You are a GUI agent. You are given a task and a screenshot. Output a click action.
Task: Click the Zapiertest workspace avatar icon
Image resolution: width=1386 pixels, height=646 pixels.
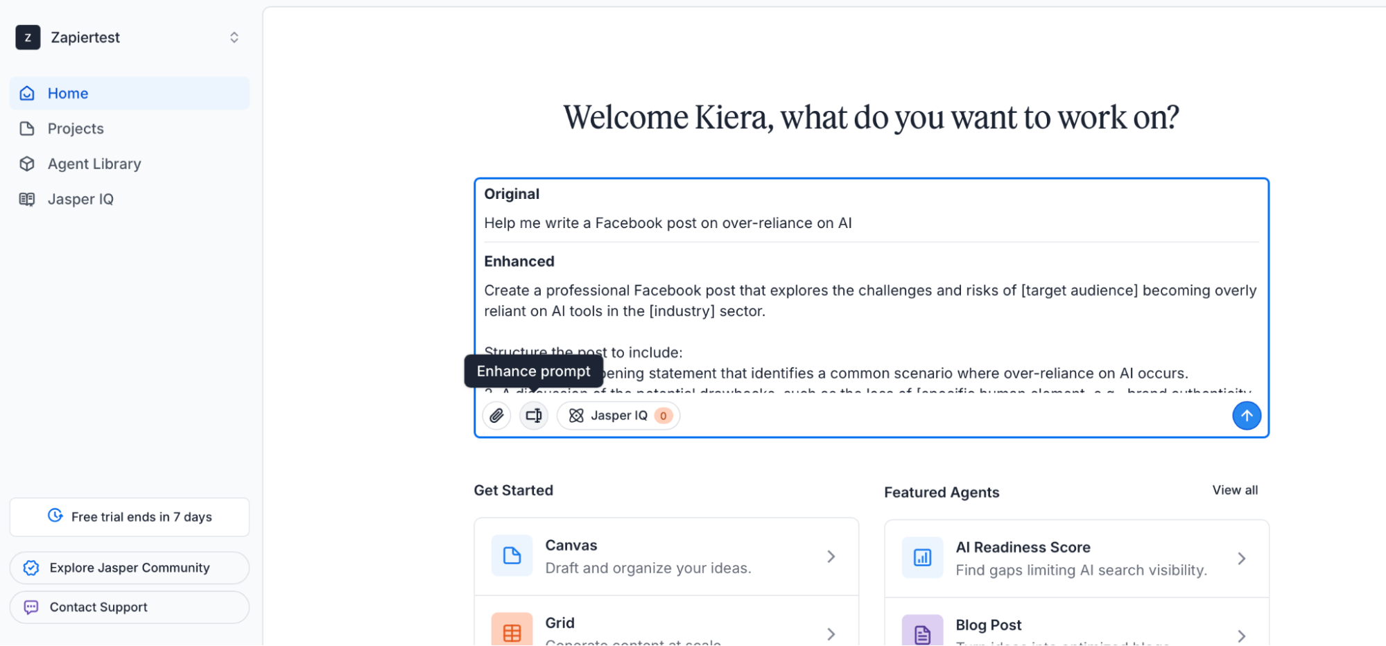click(x=28, y=37)
